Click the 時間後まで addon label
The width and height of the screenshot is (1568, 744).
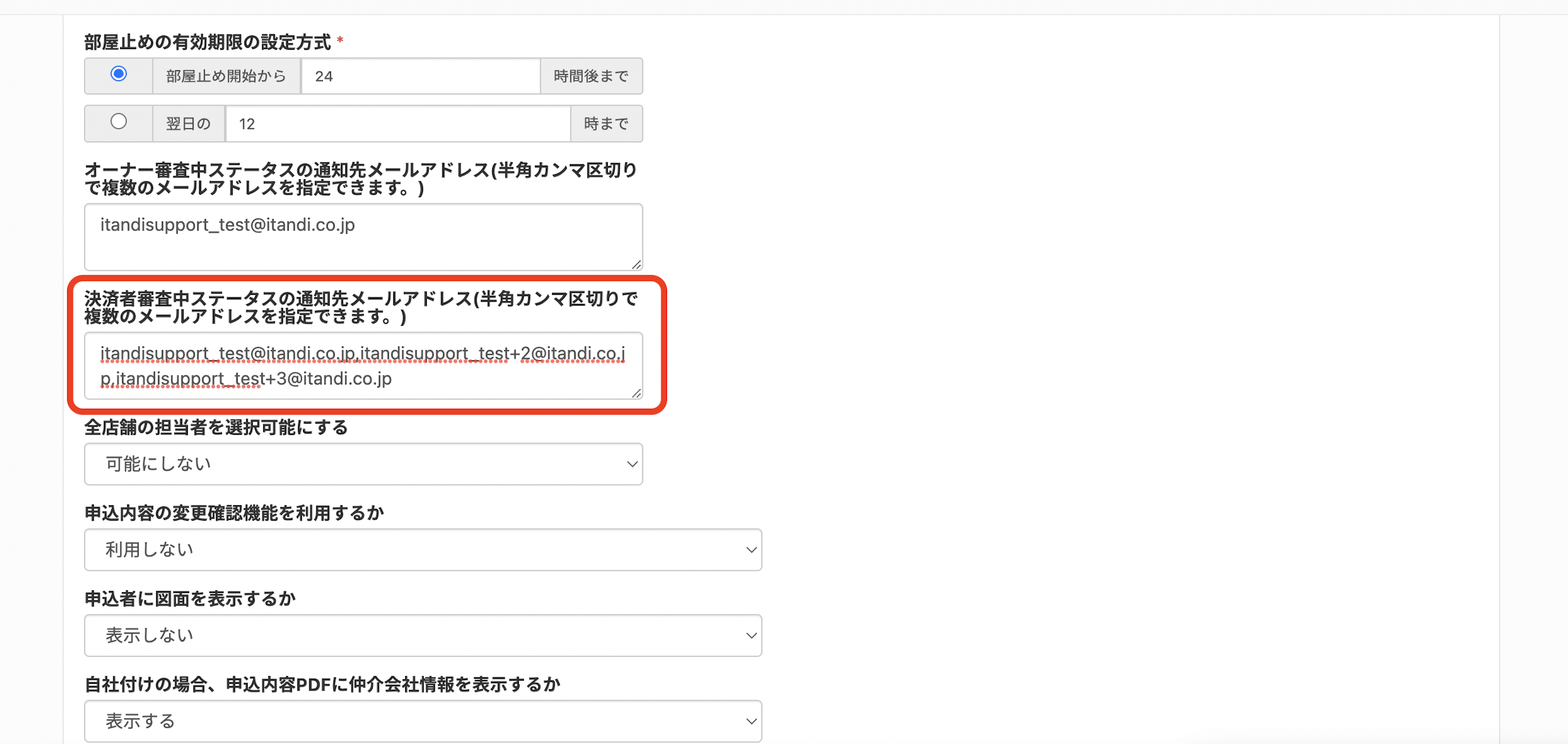(591, 76)
